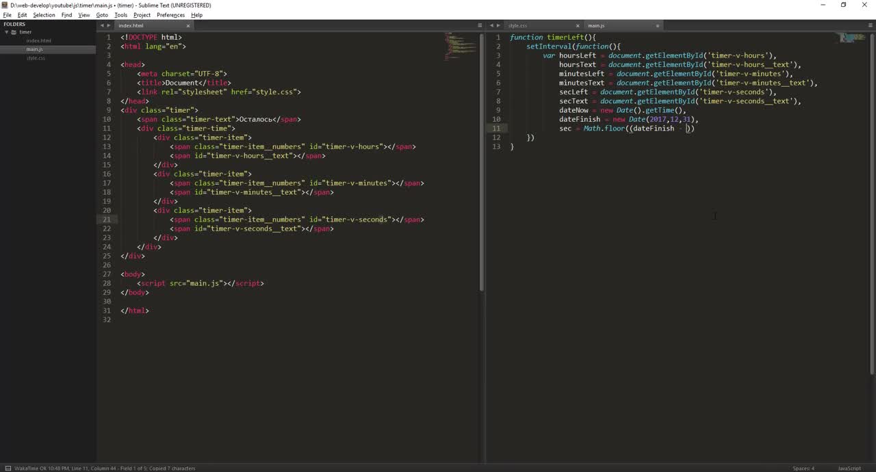Restore down the Sublime Text window

coord(844,5)
